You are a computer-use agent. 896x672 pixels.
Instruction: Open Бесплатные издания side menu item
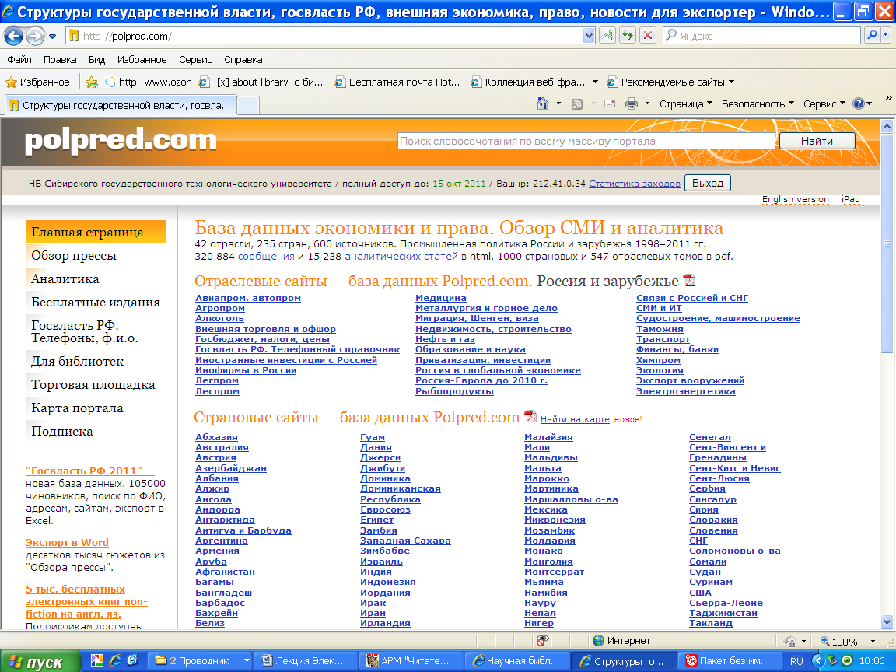click(96, 303)
